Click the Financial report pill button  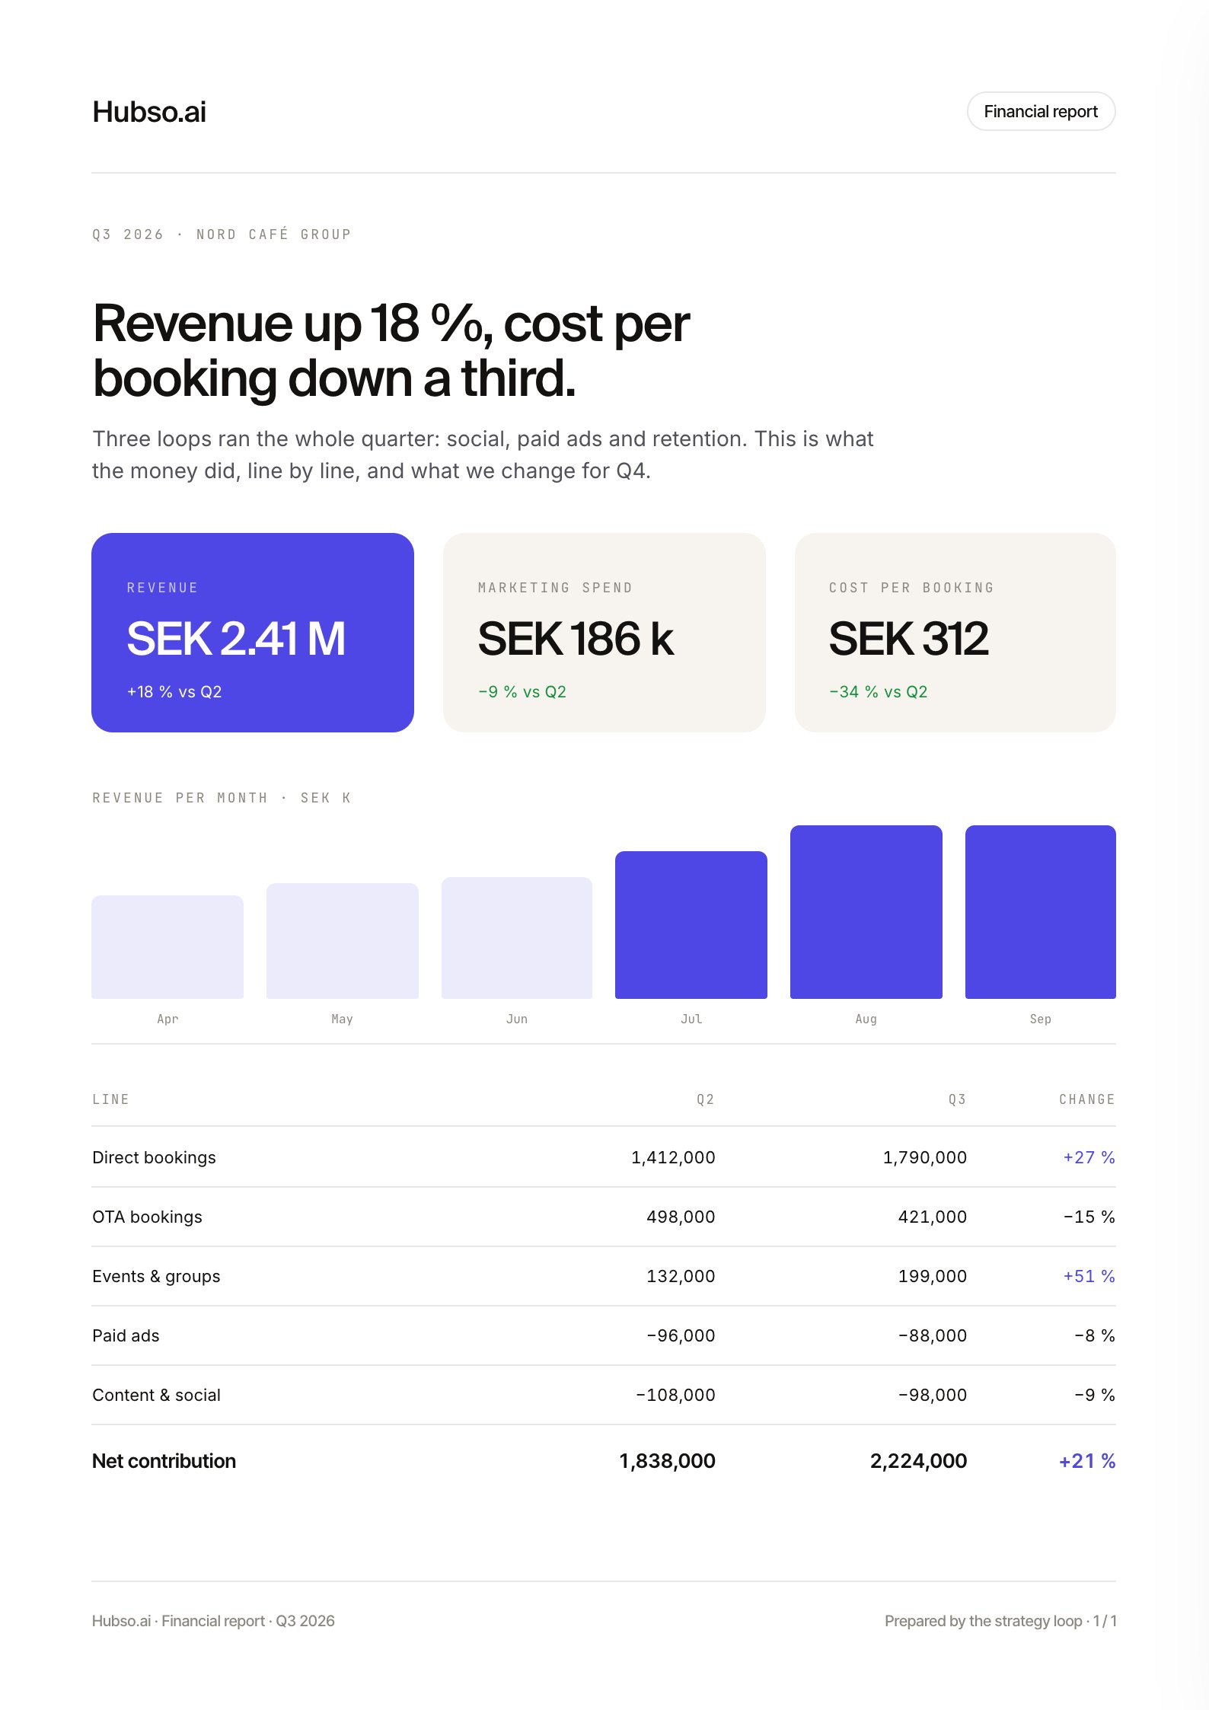1041,111
